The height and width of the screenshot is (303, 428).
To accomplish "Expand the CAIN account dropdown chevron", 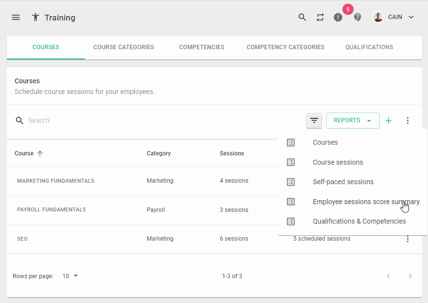I will click(x=411, y=17).
